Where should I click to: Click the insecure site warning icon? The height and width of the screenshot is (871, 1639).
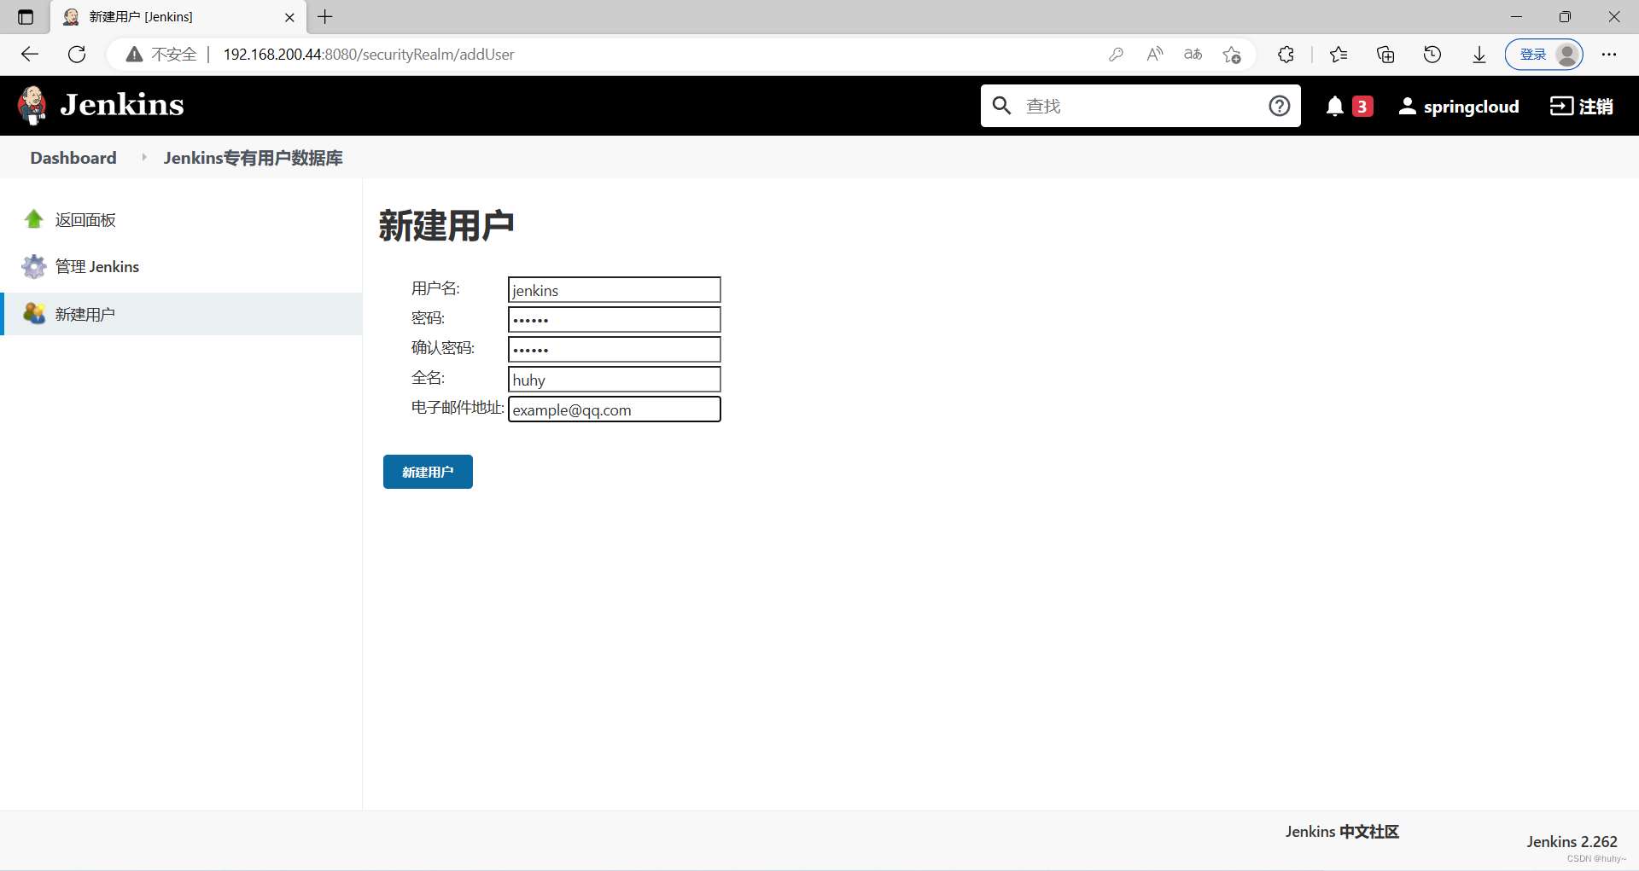click(134, 55)
